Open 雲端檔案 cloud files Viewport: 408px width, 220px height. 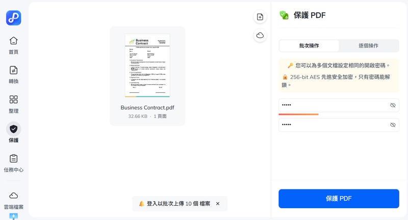click(14, 201)
